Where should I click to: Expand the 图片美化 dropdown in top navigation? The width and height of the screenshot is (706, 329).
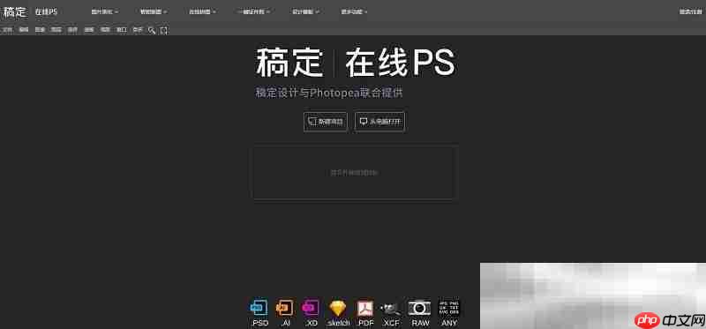pos(104,12)
